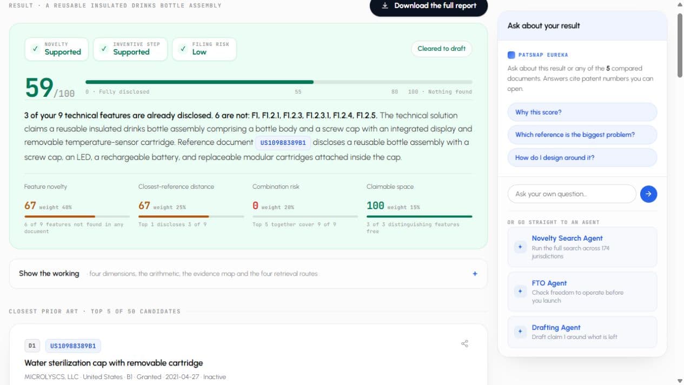The image size is (684, 385).
Task: Click the download icon in report button
Action: (x=385, y=5)
